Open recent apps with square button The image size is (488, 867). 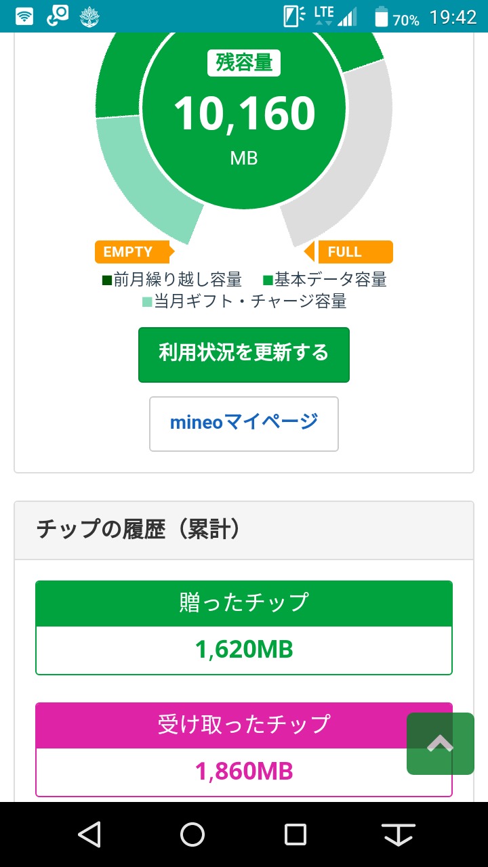(296, 834)
